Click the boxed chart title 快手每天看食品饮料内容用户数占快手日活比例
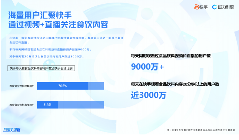Image resolution: width=239 pixels, height=140 pixels. click(41, 68)
